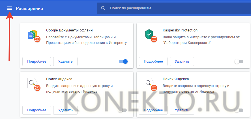Enable the Kaspersky Protection extension toggle

[x=239, y=61]
